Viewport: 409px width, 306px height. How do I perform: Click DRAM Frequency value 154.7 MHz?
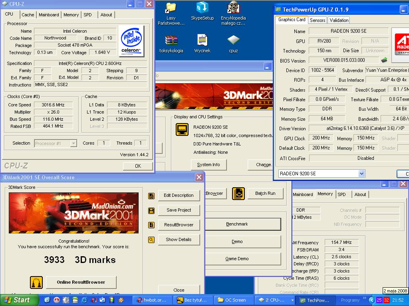341,242
